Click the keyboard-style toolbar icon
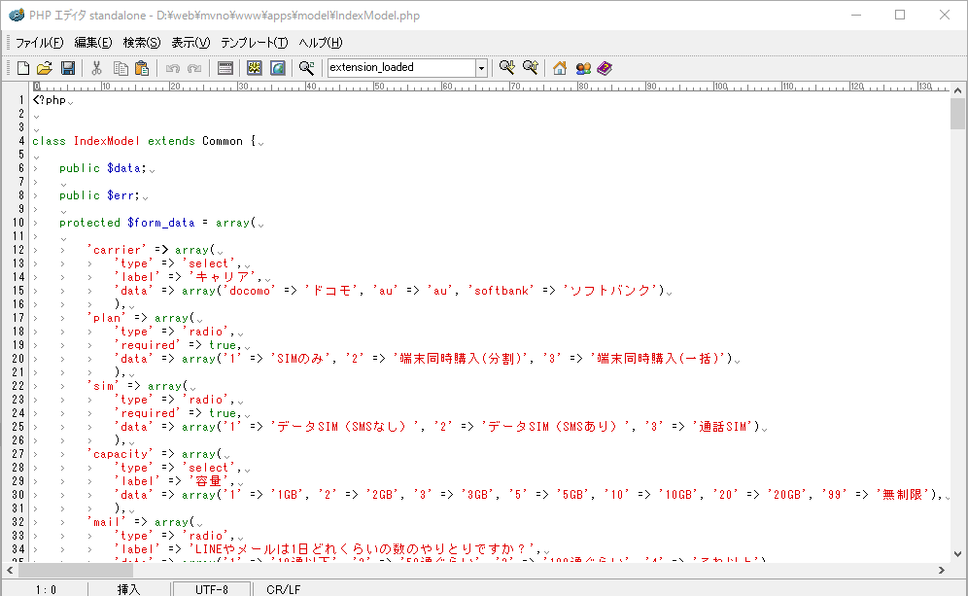The image size is (968, 596). (x=225, y=68)
